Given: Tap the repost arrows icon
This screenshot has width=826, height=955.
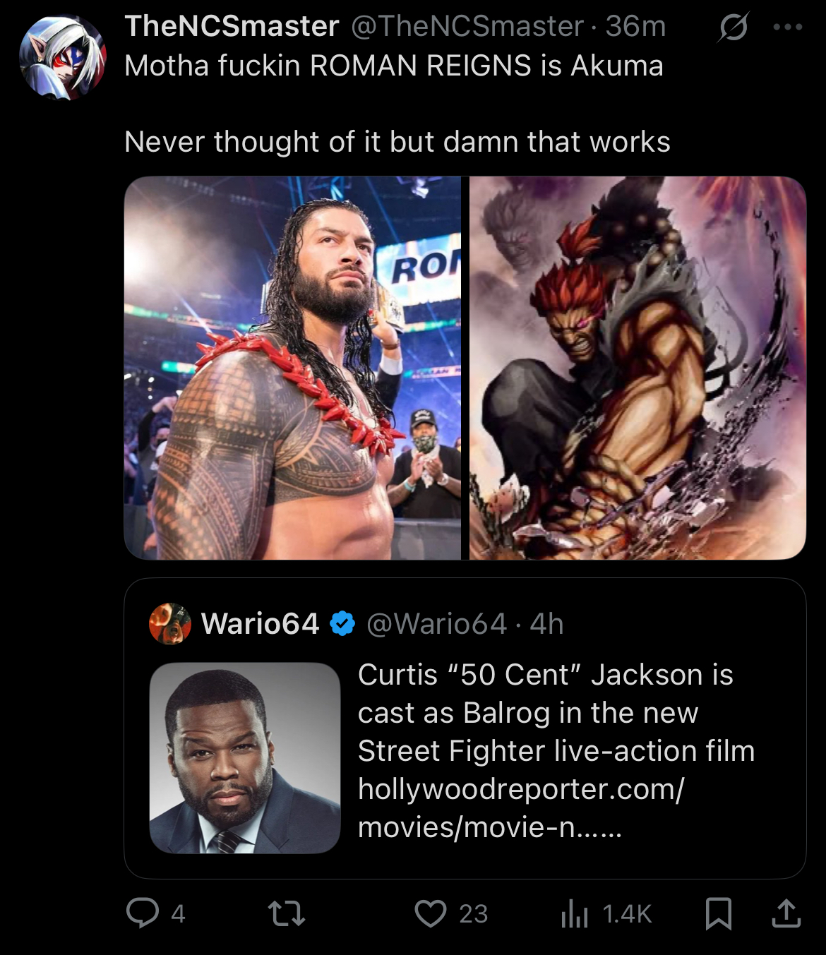Looking at the screenshot, I should 287,913.
